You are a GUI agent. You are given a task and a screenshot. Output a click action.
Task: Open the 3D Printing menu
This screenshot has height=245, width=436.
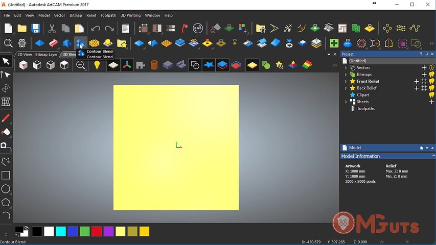(131, 15)
